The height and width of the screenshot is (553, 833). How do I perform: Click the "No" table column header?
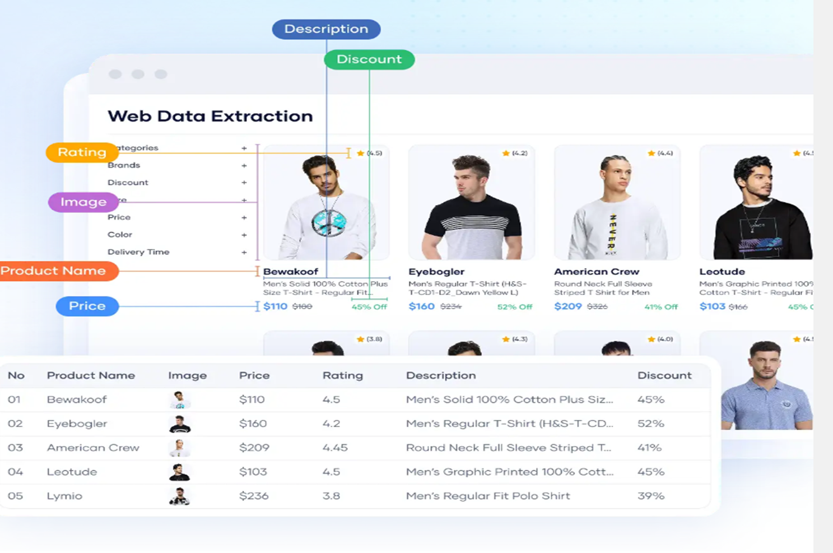[x=16, y=375]
